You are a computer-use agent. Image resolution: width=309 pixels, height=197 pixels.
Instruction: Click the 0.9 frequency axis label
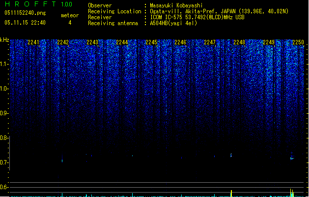[4, 113]
